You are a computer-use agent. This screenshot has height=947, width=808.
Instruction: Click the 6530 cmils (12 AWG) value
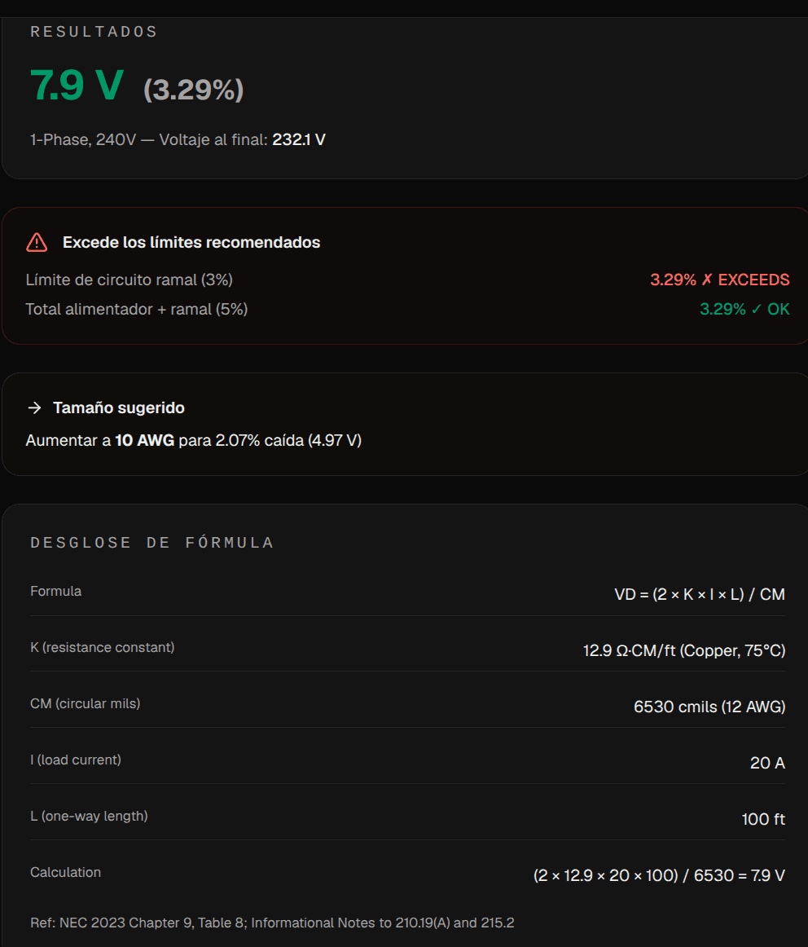709,707
